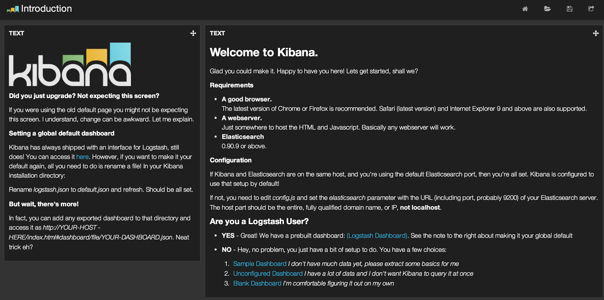Screen dimensions: 604x300
Task: Click the share dashboard icon
Action: click(591, 9)
